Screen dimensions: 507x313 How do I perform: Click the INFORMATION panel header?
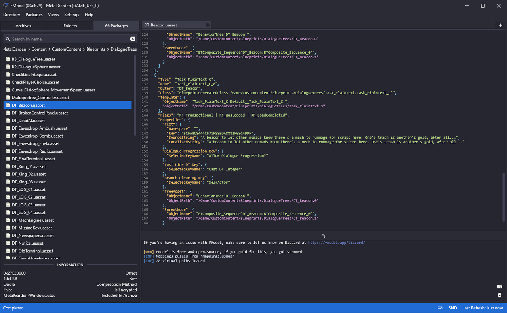pos(70,265)
